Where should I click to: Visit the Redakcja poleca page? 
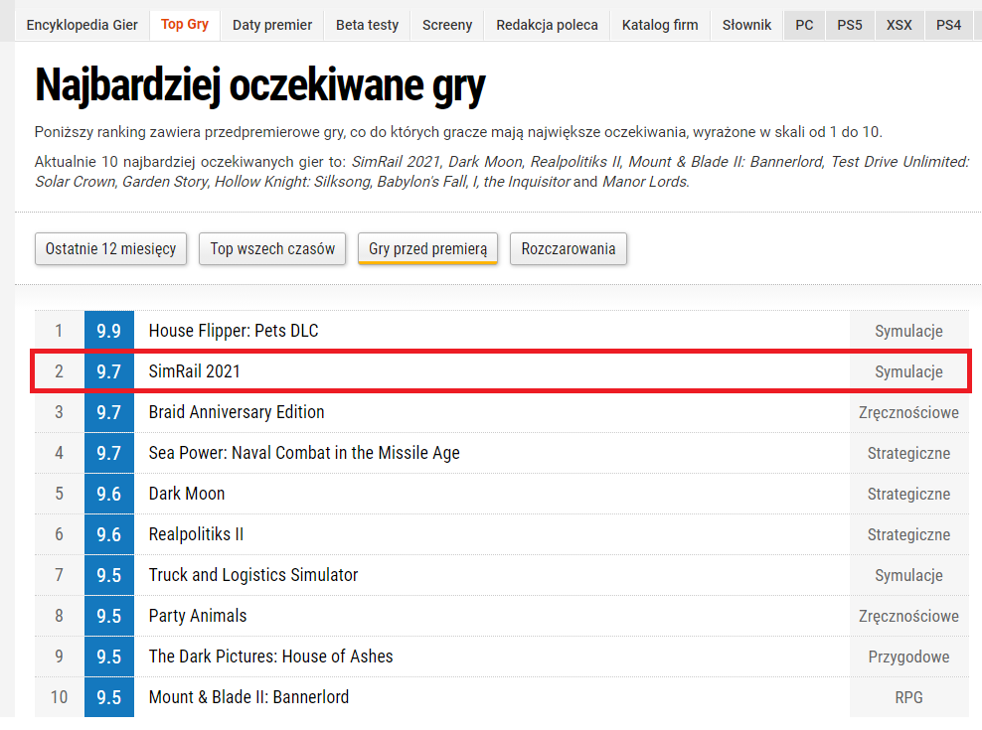tap(546, 25)
